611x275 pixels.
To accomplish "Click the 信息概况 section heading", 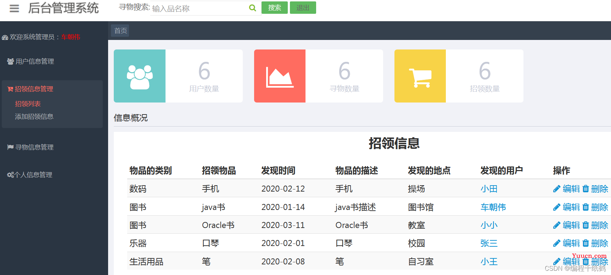I will tap(131, 118).
